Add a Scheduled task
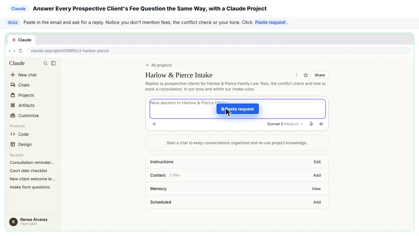This screenshot has width=419, height=236. point(317,202)
